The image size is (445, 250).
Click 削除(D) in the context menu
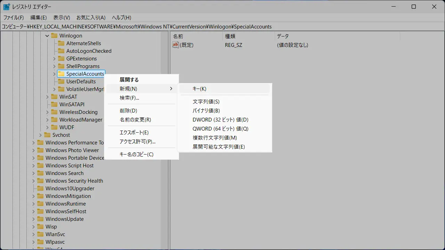128,111
